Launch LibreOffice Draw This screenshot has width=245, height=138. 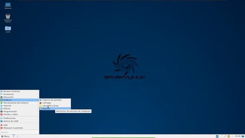coord(55,106)
